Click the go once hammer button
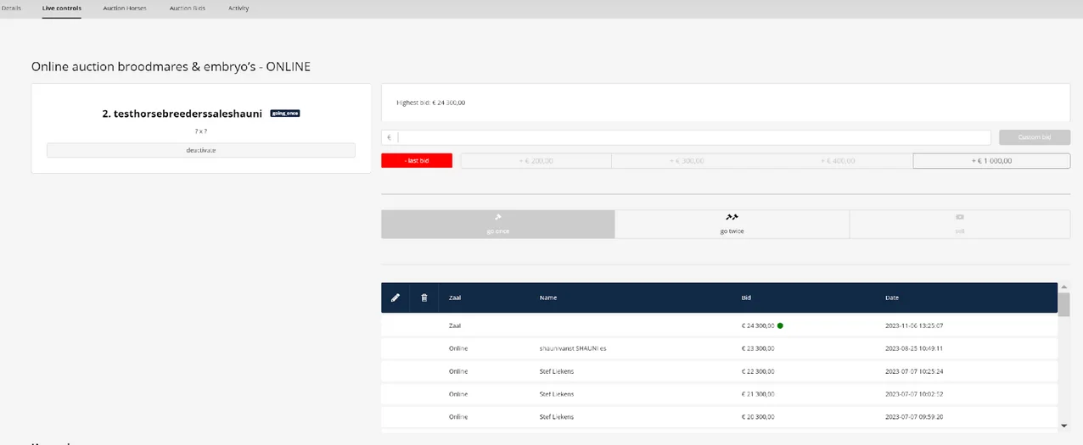The height and width of the screenshot is (445, 1083). pyautogui.click(x=497, y=224)
